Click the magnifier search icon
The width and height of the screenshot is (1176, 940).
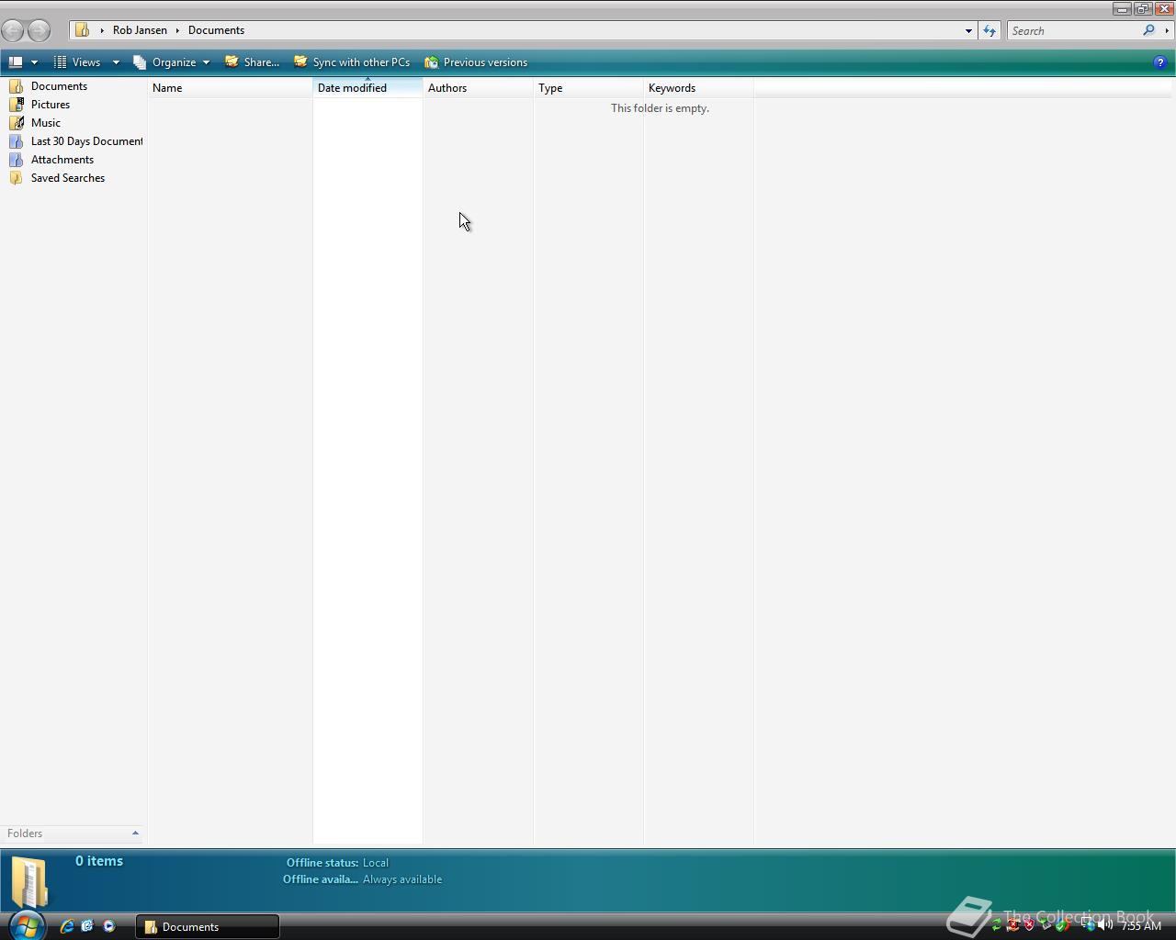click(x=1148, y=30)
